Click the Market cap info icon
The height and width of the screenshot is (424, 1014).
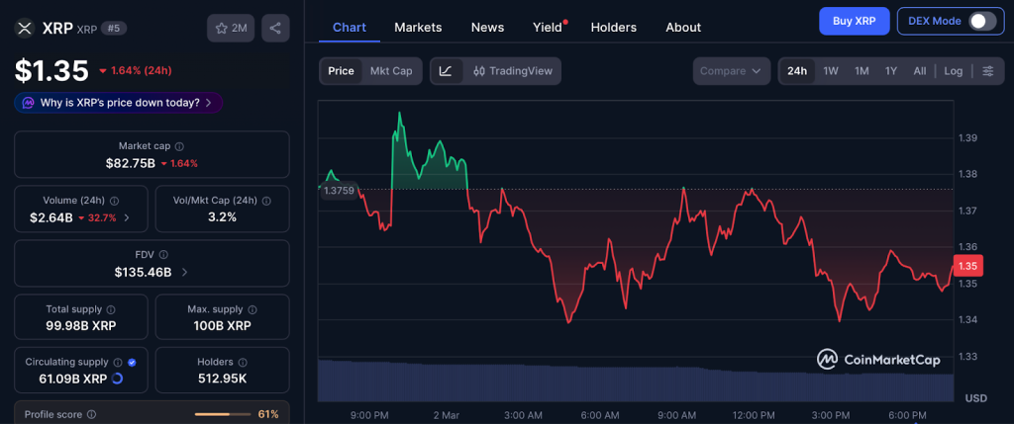click(x=179, y=146)
